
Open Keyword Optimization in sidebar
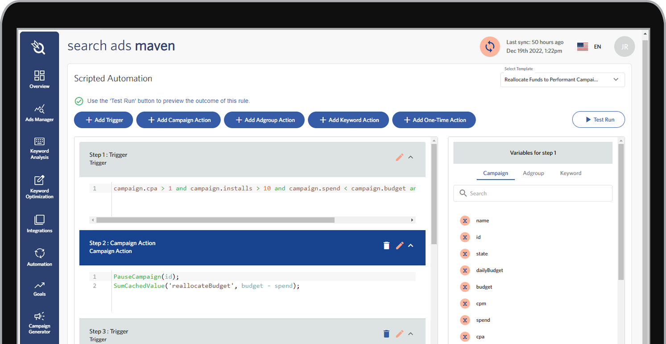[x=39, y=187]
